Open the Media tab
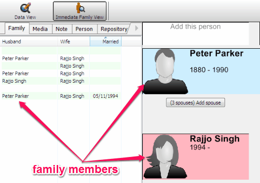260x183 pixels. [41, 29]
